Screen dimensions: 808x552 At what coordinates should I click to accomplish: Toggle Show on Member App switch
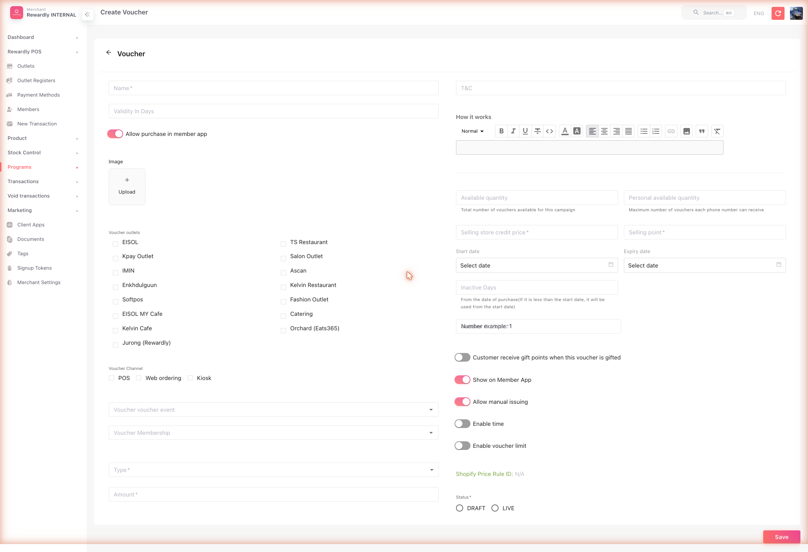pos(462,380)
